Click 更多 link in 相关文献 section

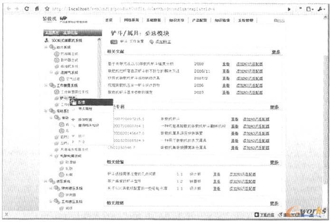tap(274, 52)
